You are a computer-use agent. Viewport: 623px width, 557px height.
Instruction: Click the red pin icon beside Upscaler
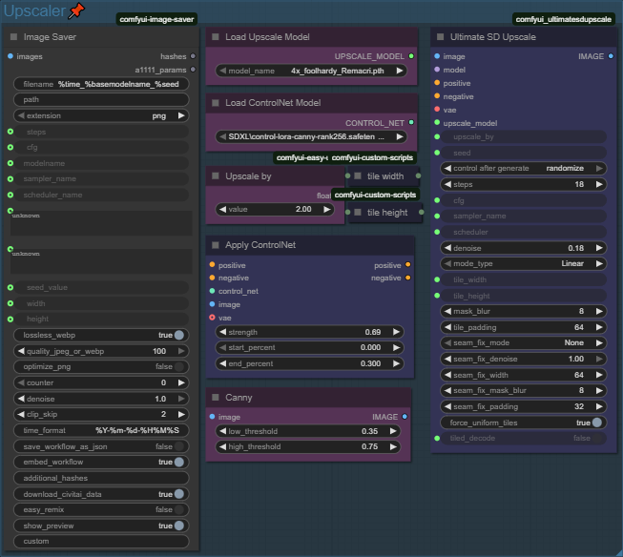[x=76, y=10]
